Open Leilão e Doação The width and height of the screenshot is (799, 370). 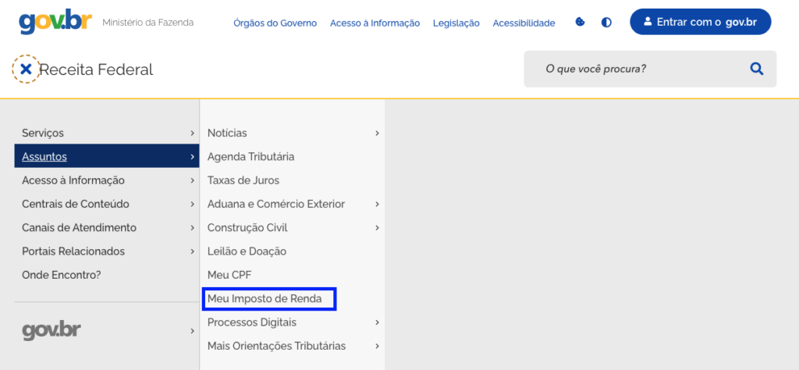(247, 251)
